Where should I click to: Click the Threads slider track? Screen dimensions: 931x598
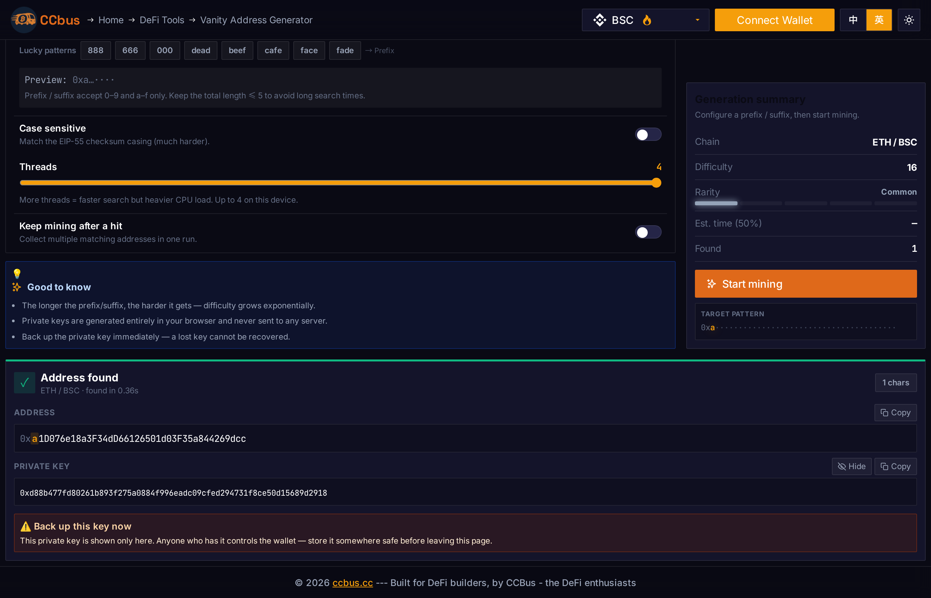pos(340,183)
